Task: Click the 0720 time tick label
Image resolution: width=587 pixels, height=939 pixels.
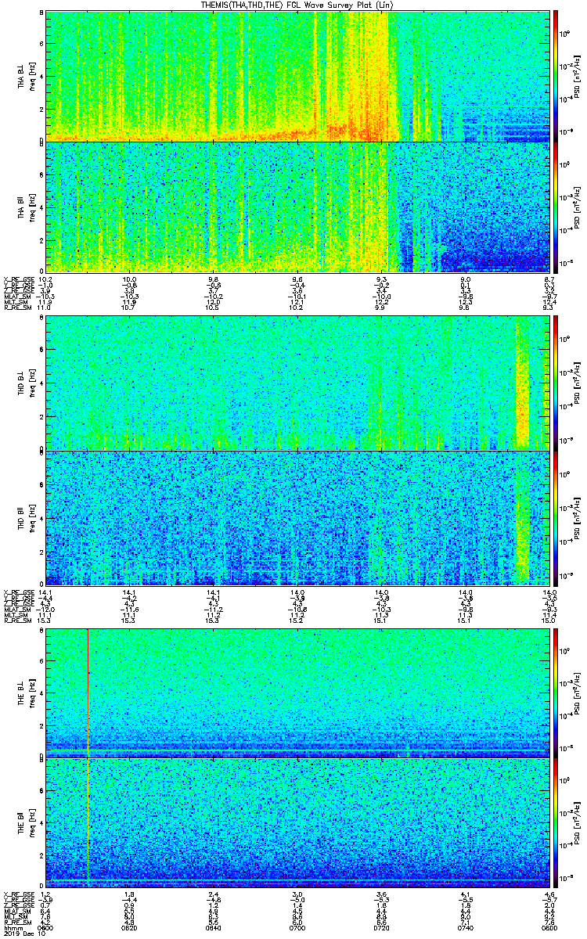Action: (380, 927)
